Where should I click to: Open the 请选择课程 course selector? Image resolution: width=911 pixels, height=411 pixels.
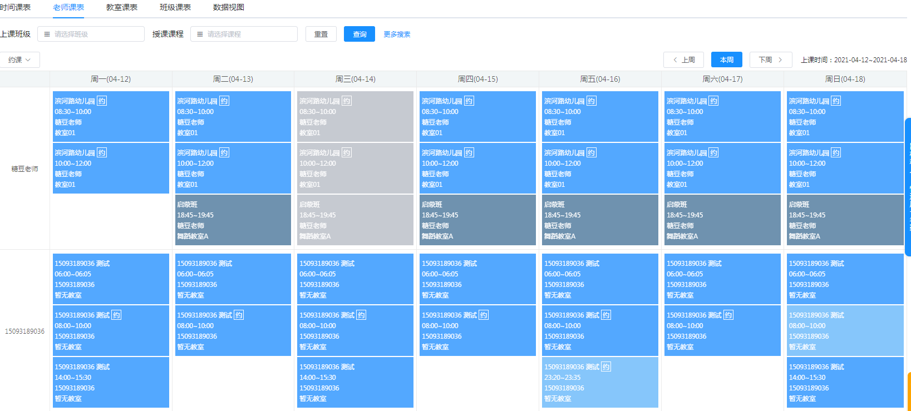pyautogui.click(x=244, y=34)
